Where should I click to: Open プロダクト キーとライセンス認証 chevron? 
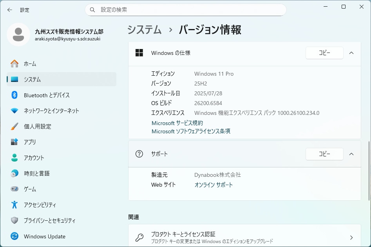[x=351, y=238]
